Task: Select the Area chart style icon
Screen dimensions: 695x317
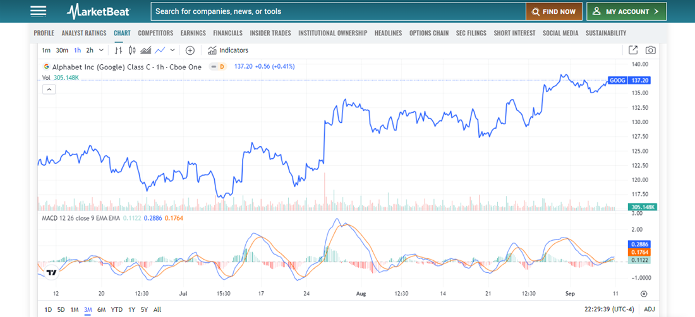Action: click(146, 50)
